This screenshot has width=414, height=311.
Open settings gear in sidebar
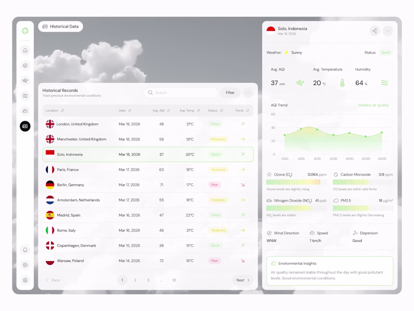point(25,265)
